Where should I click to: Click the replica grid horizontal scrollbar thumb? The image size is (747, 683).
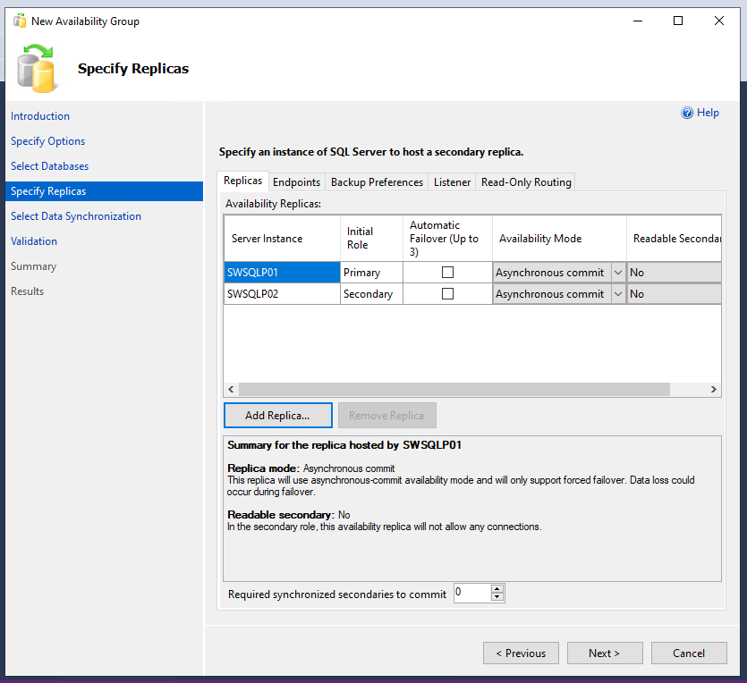click(x=454, y=390)
